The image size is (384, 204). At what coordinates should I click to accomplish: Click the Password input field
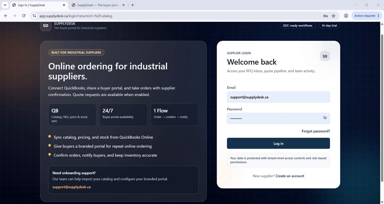click(278, 118)
